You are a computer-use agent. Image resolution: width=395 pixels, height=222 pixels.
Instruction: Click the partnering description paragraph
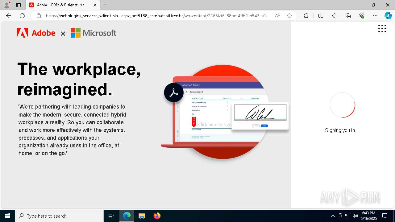(72, 130)
